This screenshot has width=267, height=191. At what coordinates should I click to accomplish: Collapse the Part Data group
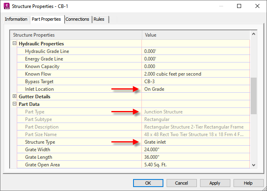tap(15, 104)
